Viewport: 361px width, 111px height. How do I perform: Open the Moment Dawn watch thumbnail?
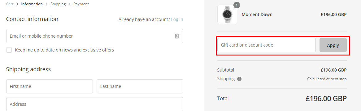[227, 14]
